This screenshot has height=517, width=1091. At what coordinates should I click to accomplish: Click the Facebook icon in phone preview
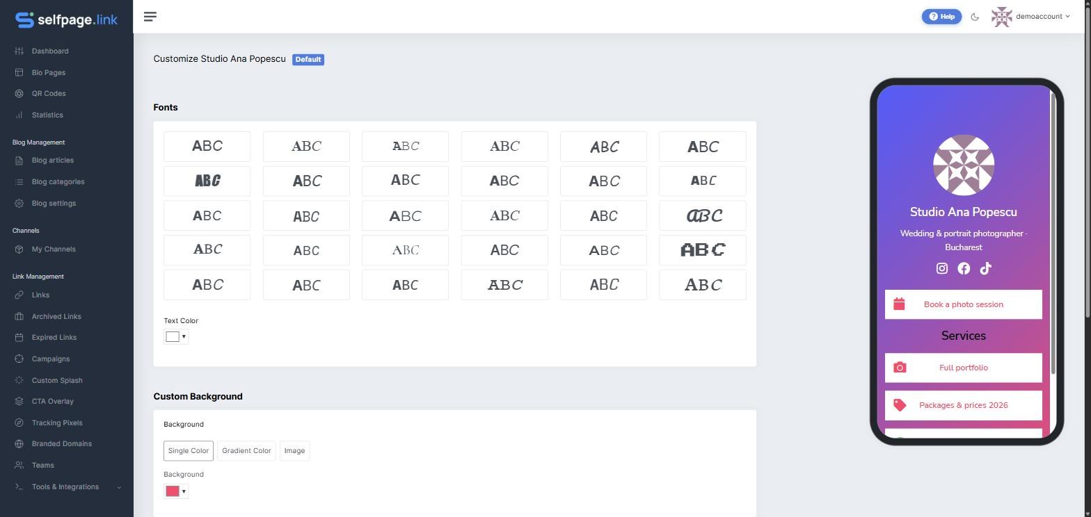click(x=964, y=268)
